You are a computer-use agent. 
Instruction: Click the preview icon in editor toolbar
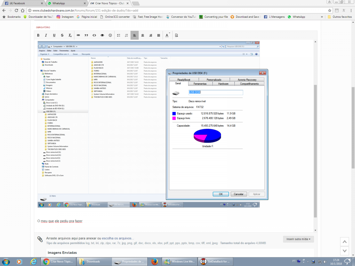pos(176,35)
